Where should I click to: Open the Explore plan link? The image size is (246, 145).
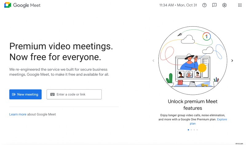point(222,119)
